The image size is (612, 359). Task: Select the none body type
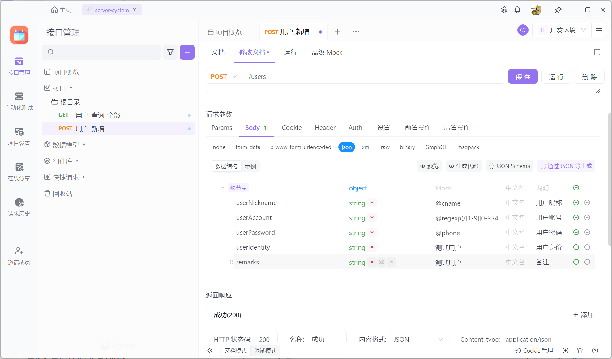click(x=219, y=147)
